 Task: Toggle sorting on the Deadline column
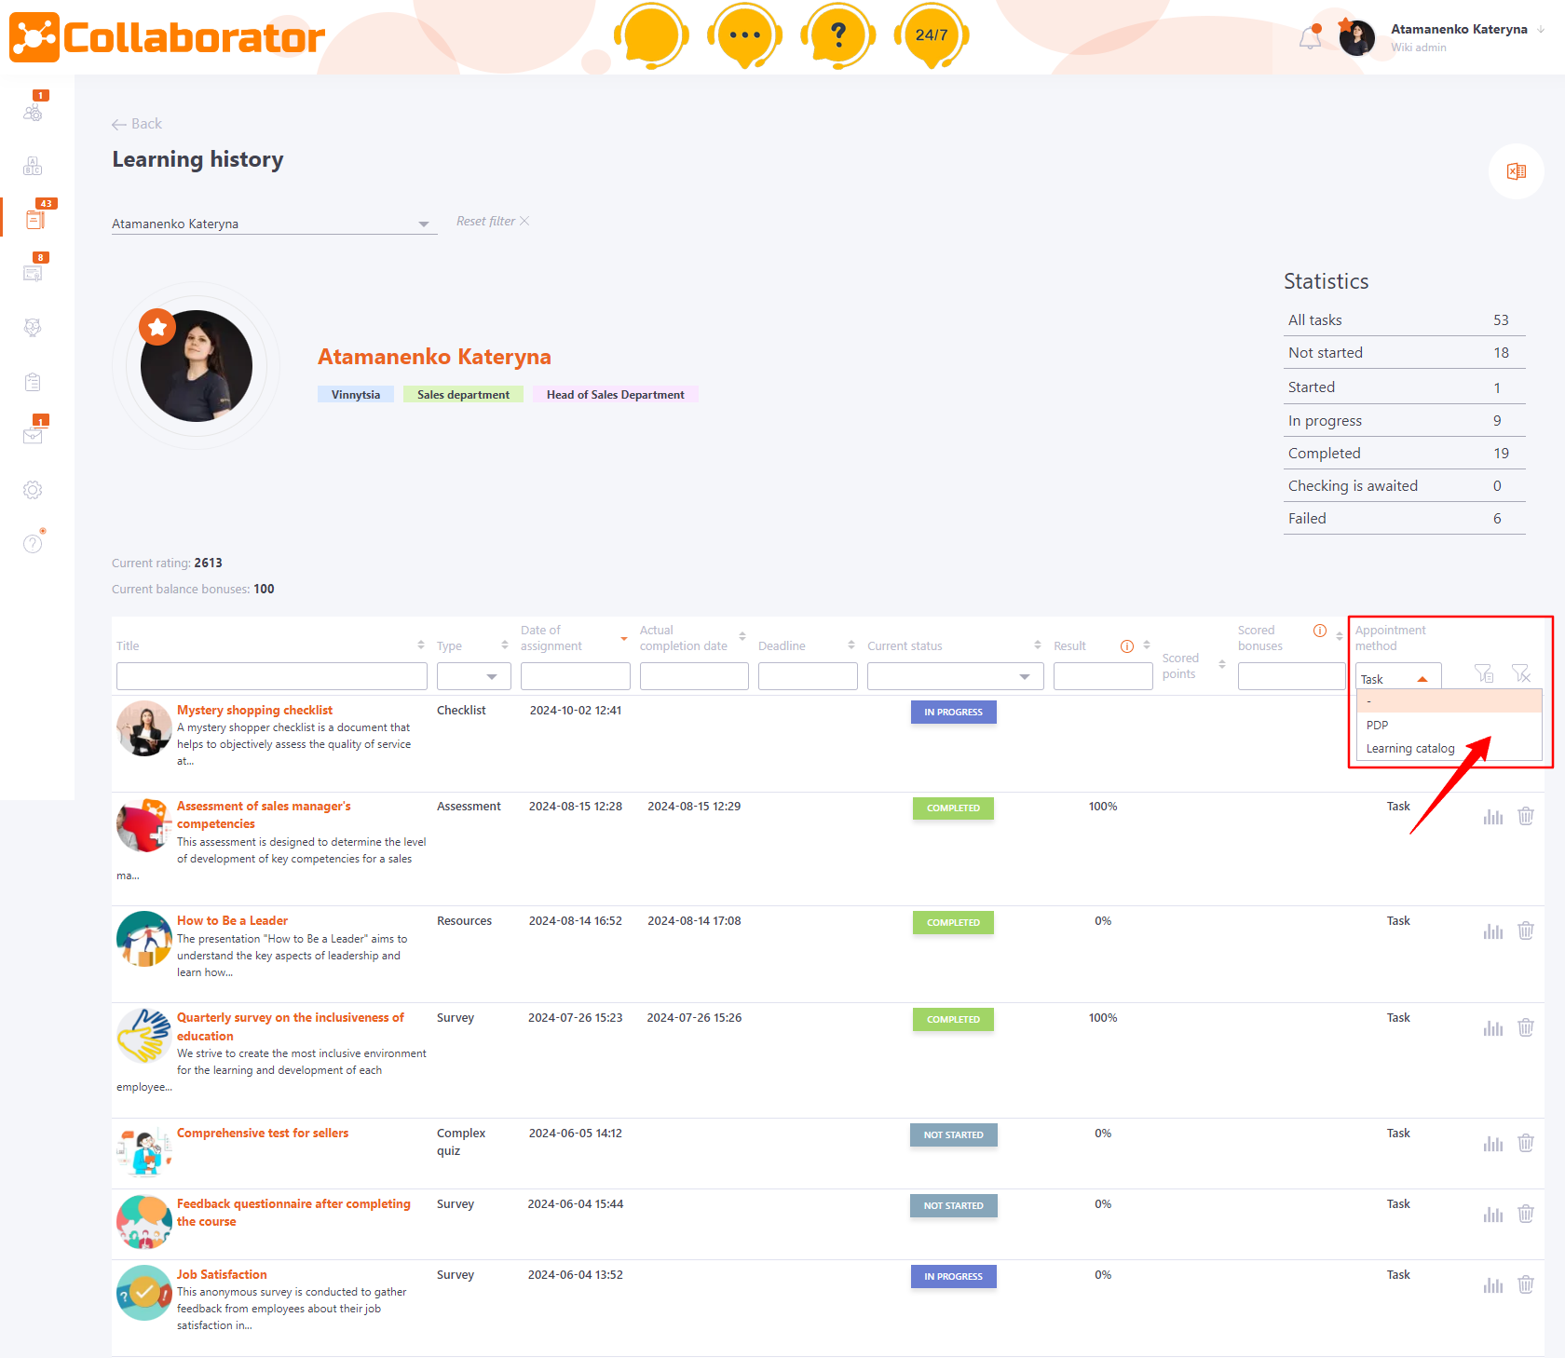850,644
